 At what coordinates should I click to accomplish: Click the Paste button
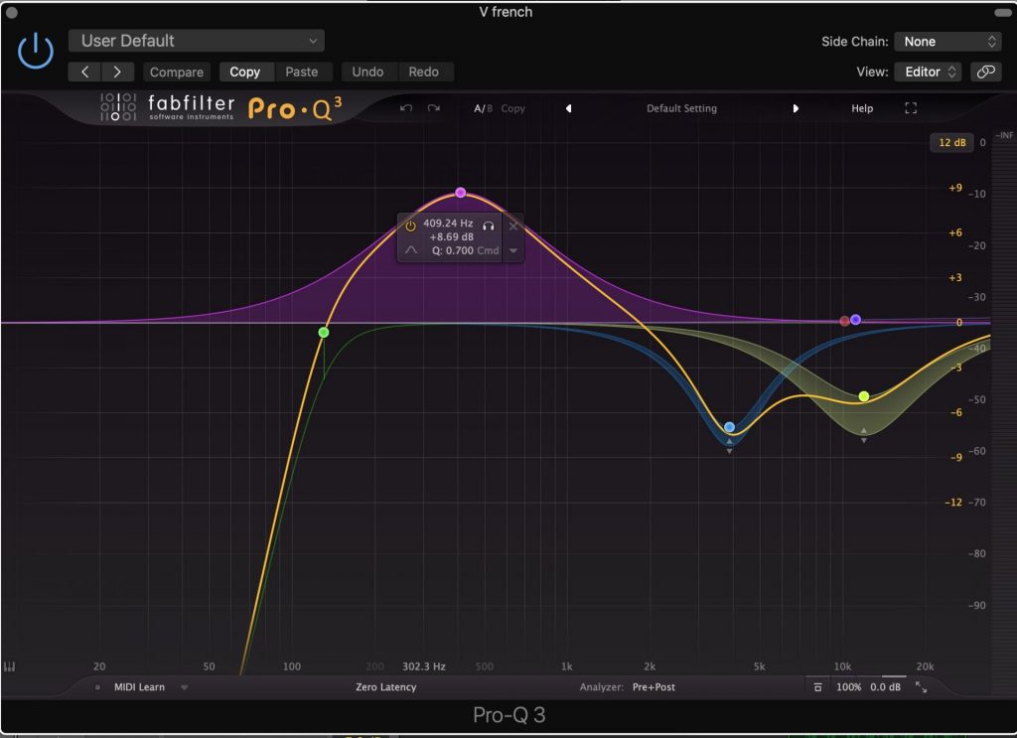point(302,72)
